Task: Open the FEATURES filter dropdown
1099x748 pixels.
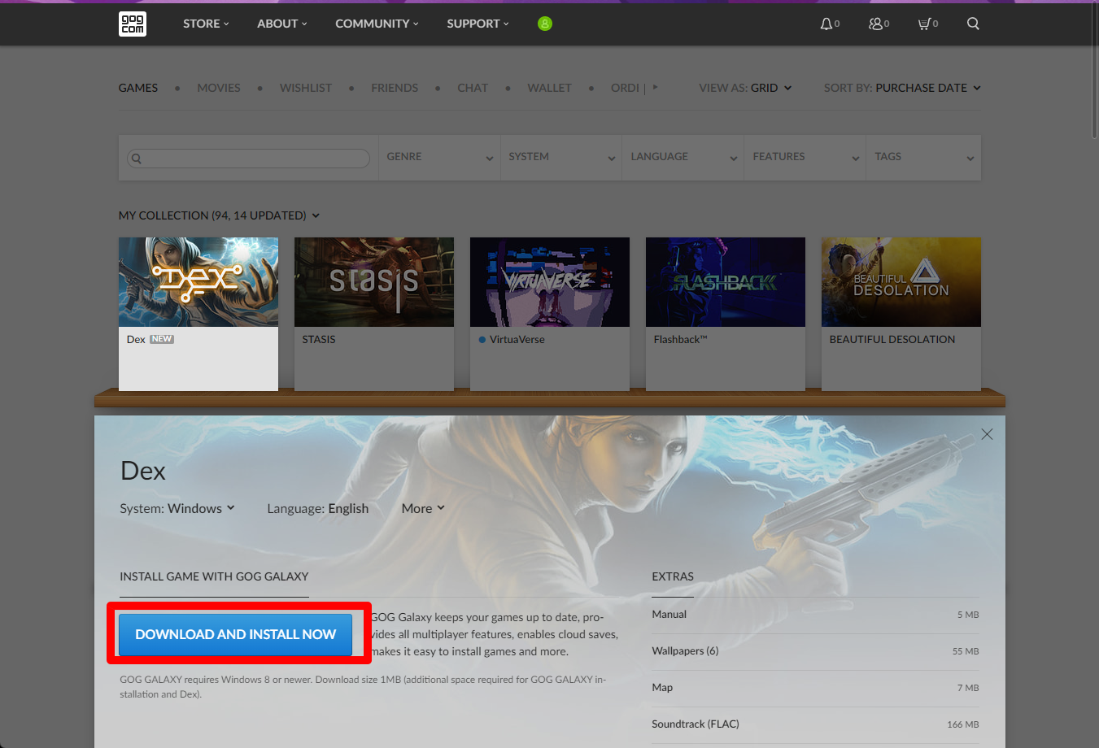Action: pyautogui.click(x=805, y=157)
